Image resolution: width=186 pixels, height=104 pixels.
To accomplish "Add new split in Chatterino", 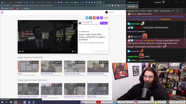I will (185, 11).
